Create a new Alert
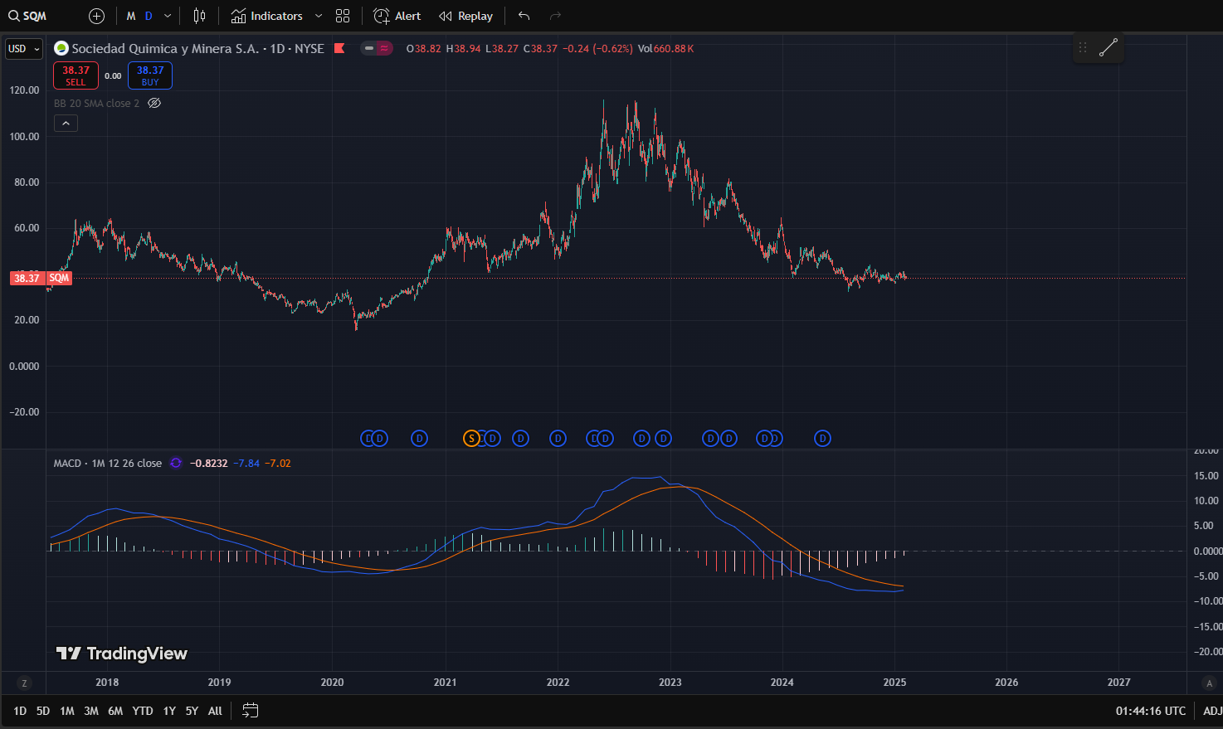The height and width of the screenshot is (729, 1223). pyautogui.click(x=397, y=16)
